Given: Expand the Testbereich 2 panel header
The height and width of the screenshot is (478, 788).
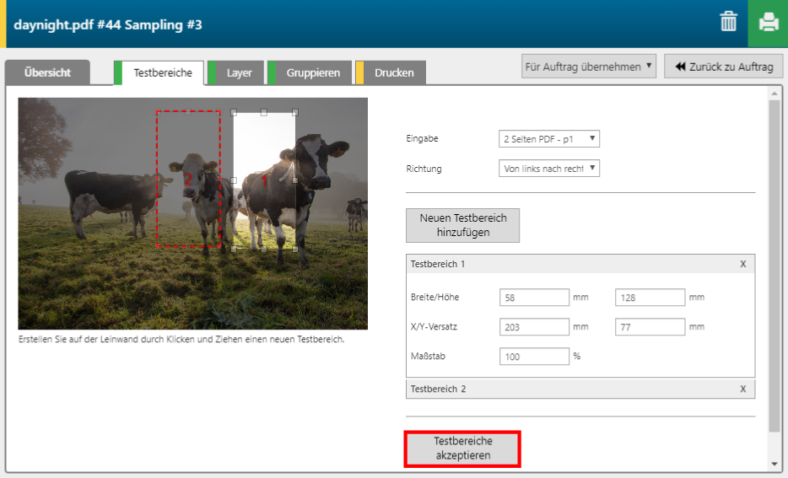Looking at the screenshot, I should point(565,389).
